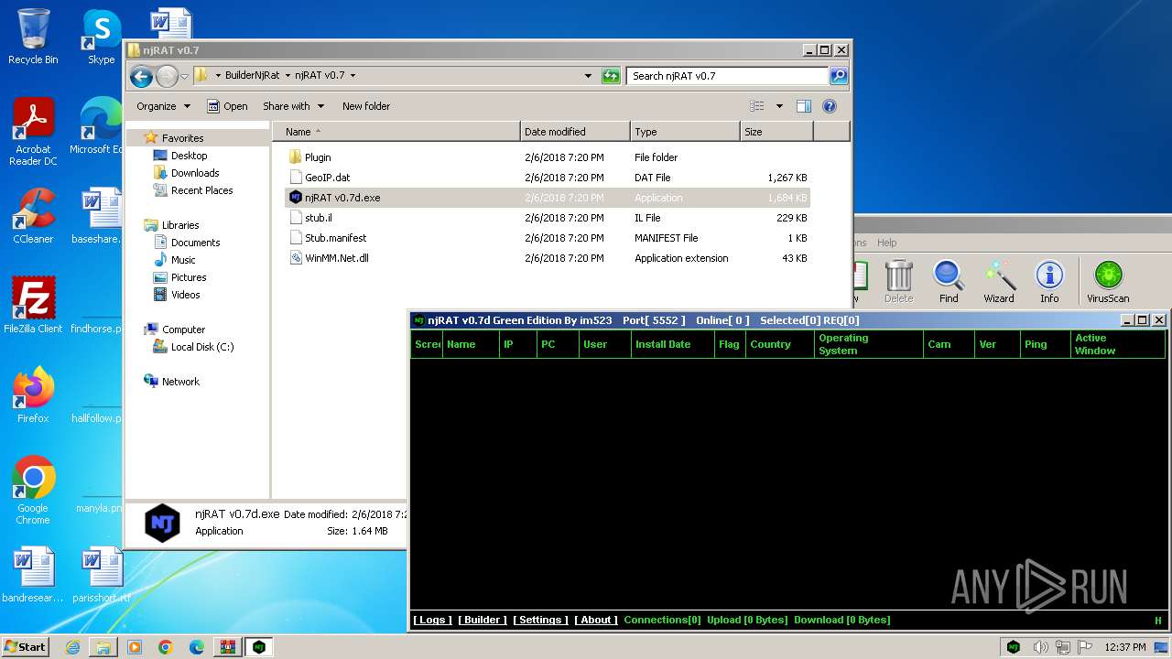This screenshot has height=659, width=1172.
Task: Click the search magnifier button
Action: 838,76
